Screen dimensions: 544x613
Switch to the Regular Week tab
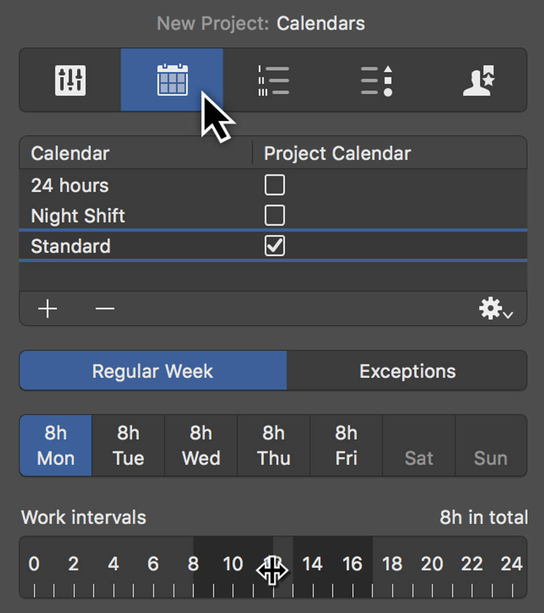point(152,371)
